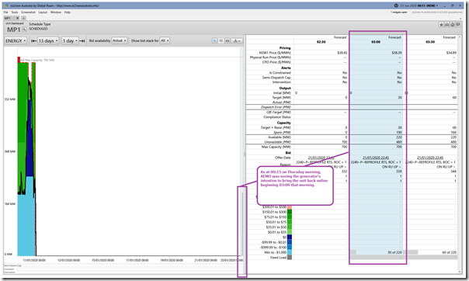Click the globe widget icon
469x281 pixels.
[453, 25]
